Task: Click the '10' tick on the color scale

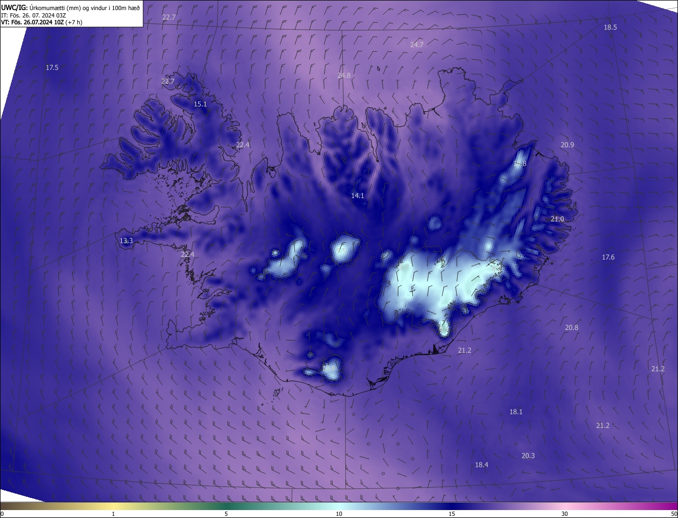Action: click(339, 514)
